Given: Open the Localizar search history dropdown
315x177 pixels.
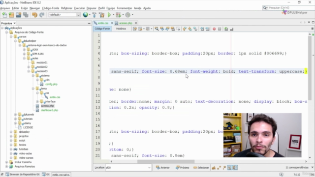Looking at the screenshot, I should point(149,168).
